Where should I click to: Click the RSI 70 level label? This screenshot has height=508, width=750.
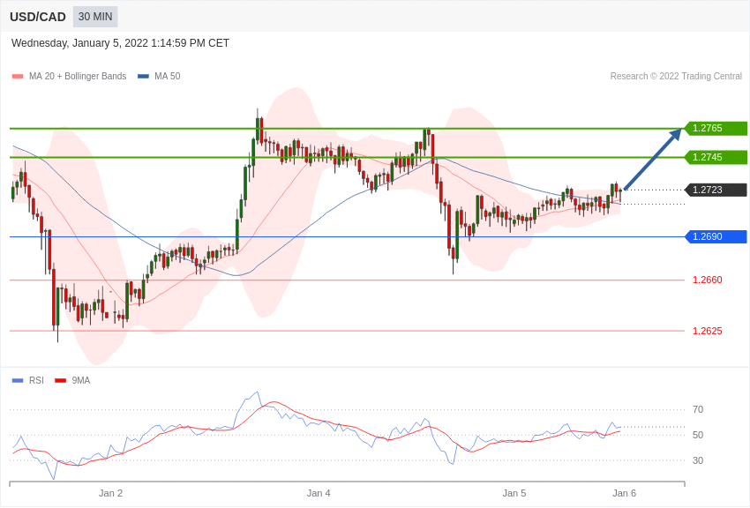click(x=698, y=409)
